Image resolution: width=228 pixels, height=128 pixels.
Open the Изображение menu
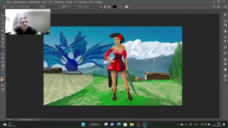(x=35, y=2)
